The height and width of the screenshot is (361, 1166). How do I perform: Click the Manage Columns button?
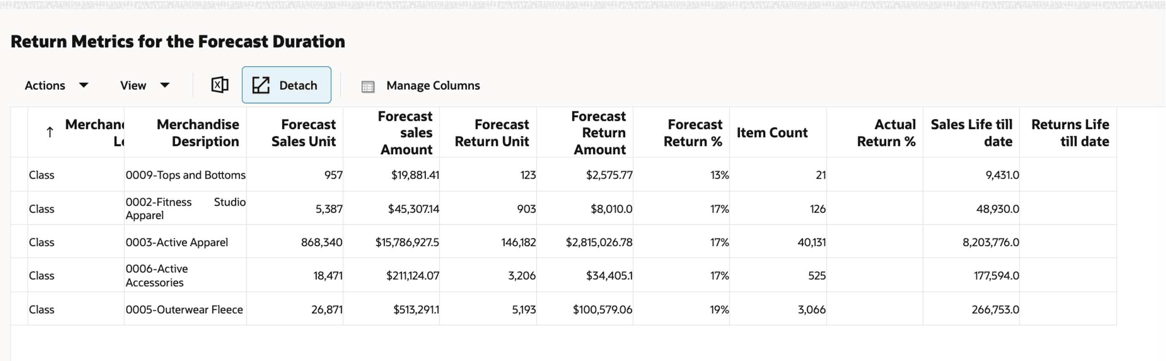pos(421,85)
